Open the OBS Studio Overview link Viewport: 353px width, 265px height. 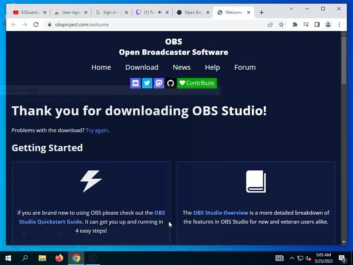tap(221, 213)
